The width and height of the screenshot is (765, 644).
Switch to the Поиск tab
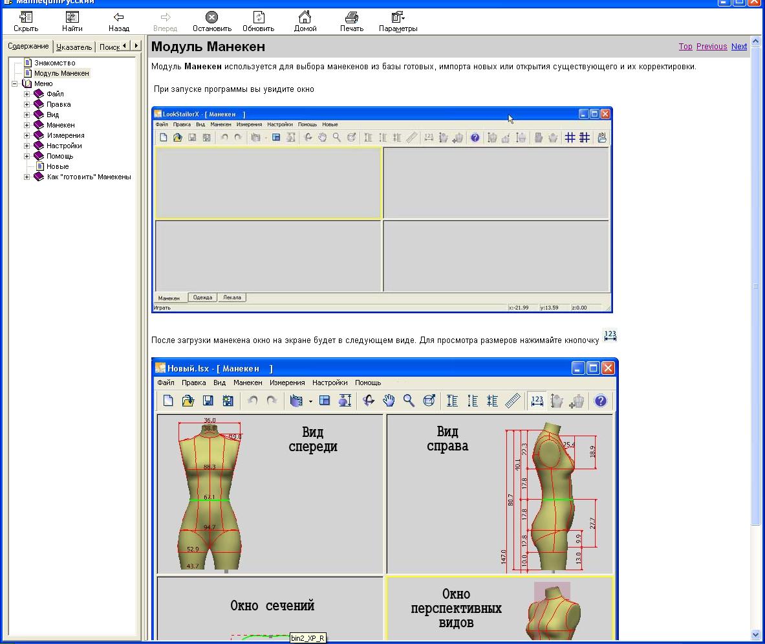coord(109,47)
